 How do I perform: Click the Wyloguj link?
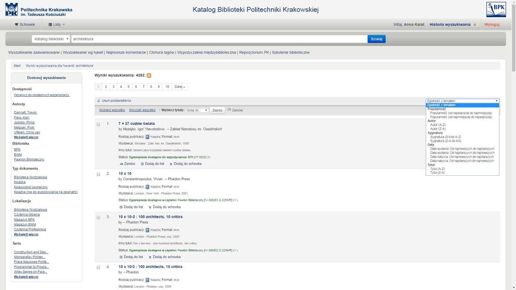pyautogui.click(x=492, y=25)
